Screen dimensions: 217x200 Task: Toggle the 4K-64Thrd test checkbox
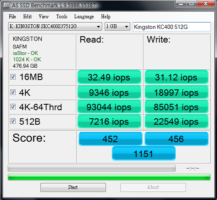(x=13, y=107)
